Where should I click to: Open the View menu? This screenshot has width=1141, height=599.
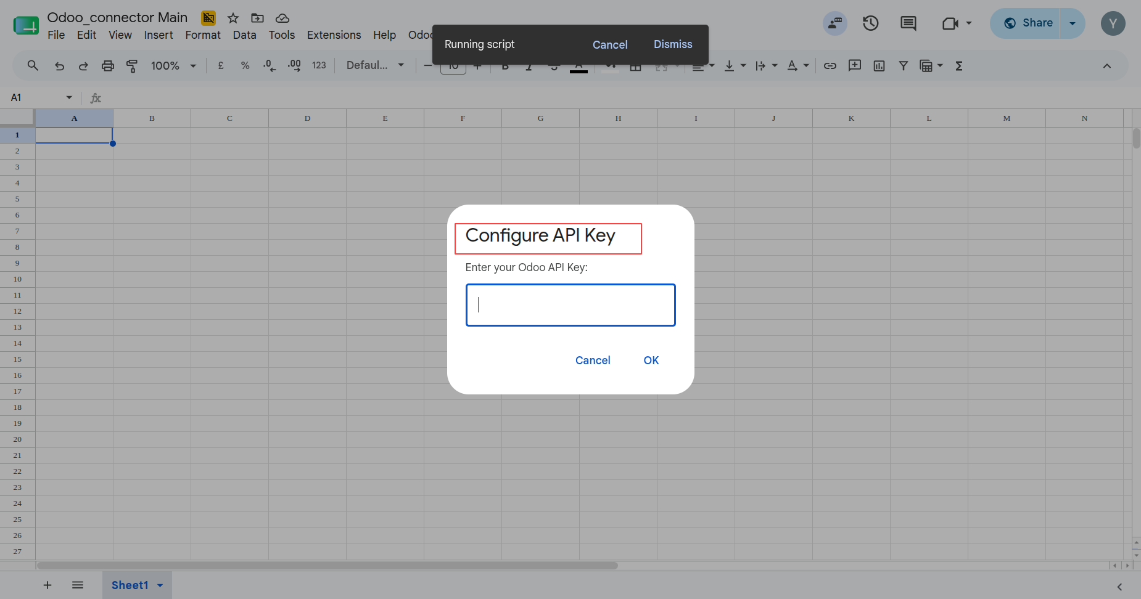120,35
